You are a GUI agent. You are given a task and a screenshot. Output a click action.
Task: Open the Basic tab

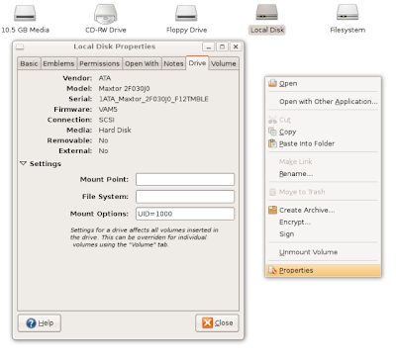29,63
